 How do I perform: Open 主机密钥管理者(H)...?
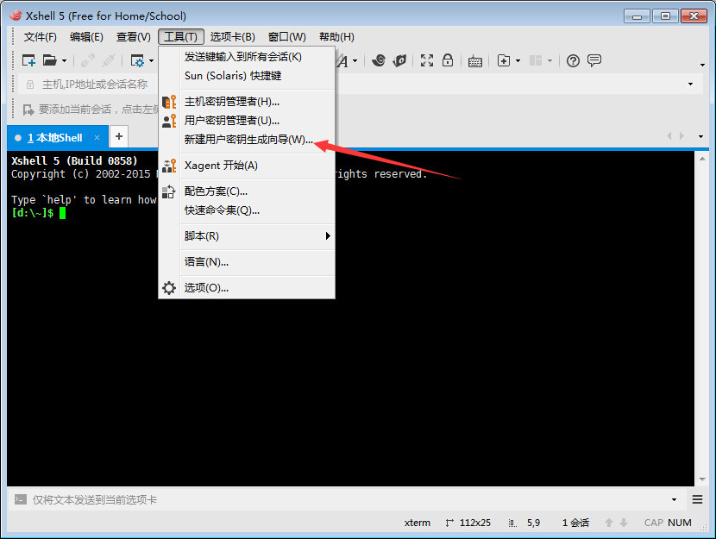point(247,101)
